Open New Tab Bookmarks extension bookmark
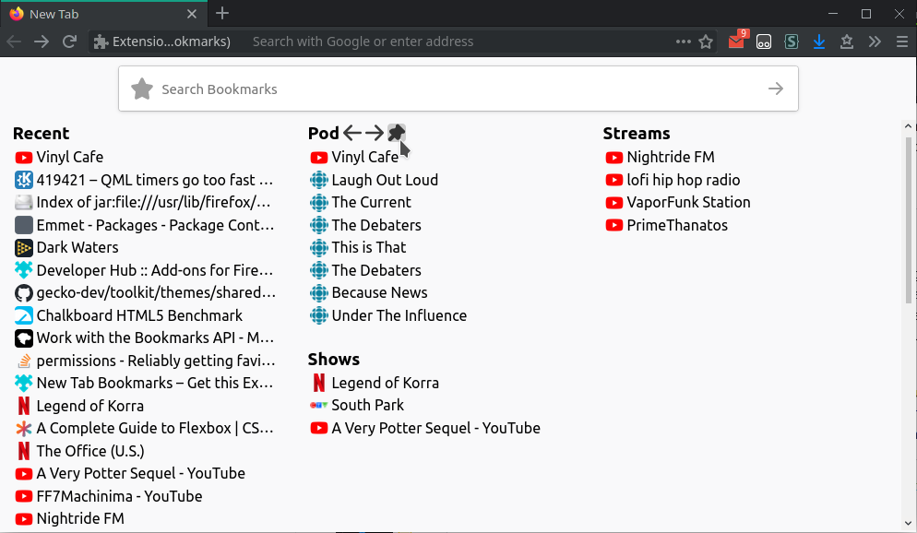Viewport: 917px width, 533px height. pyautogui.click(x=144, y=384)
